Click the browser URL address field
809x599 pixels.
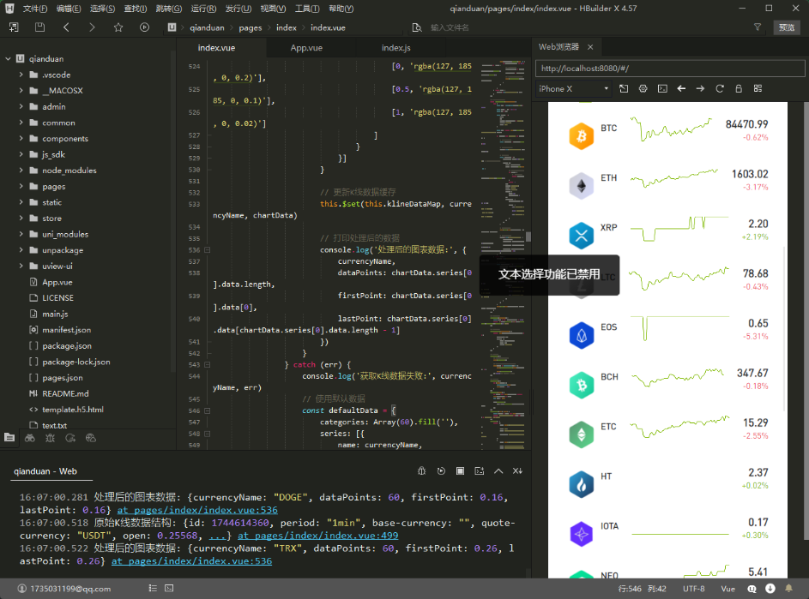(670, 68)
